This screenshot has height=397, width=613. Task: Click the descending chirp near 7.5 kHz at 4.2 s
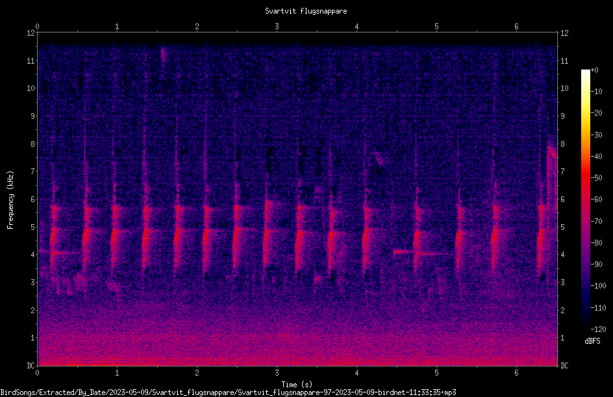pos(379,158)
